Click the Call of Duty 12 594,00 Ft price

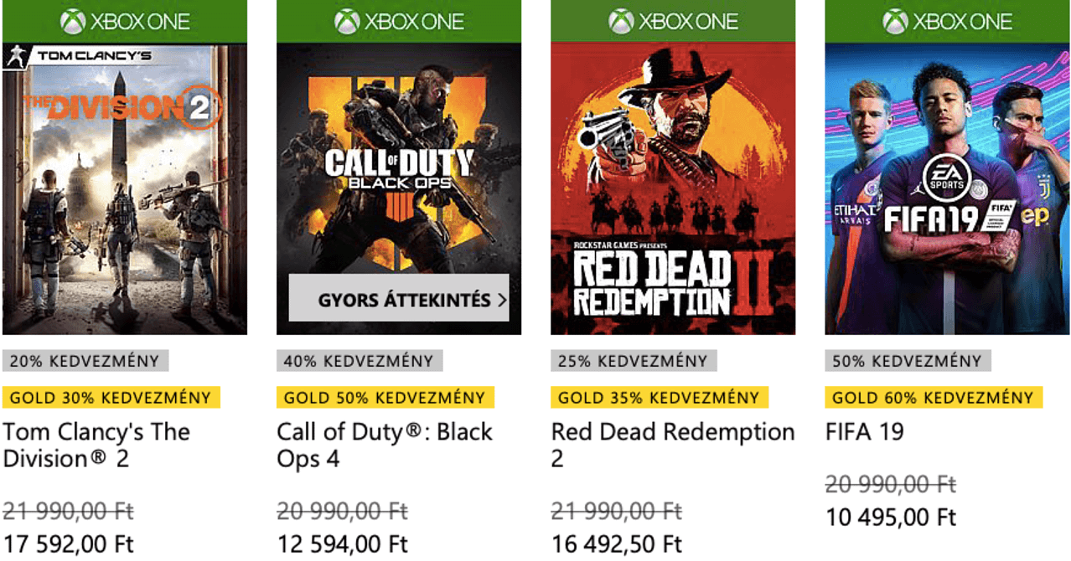click(x=343, y=543)
